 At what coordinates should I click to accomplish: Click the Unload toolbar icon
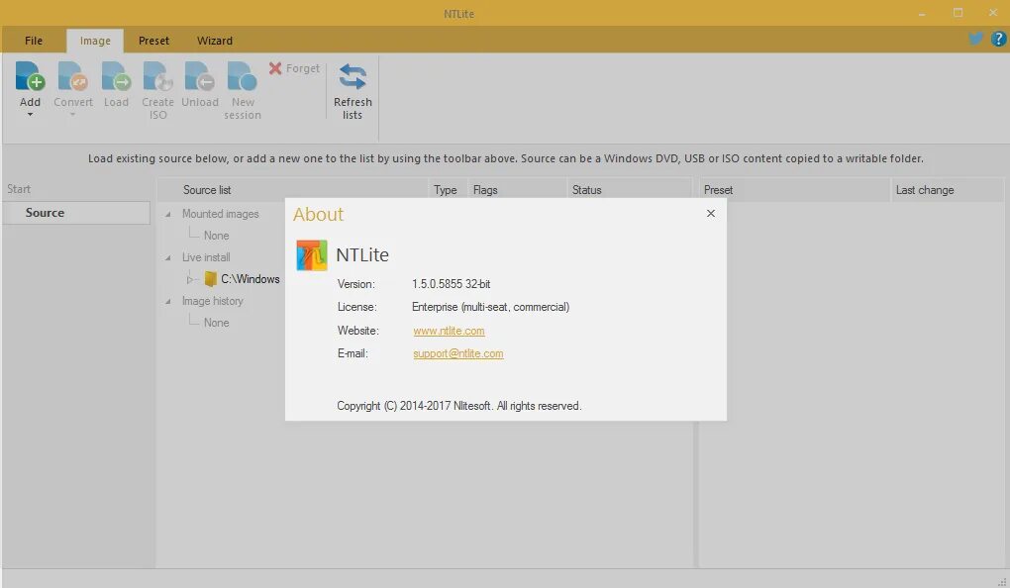tap(200, 76)
